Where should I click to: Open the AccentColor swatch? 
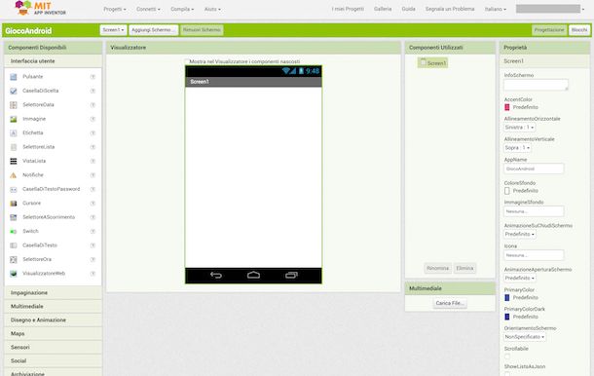tap(507, 108)
